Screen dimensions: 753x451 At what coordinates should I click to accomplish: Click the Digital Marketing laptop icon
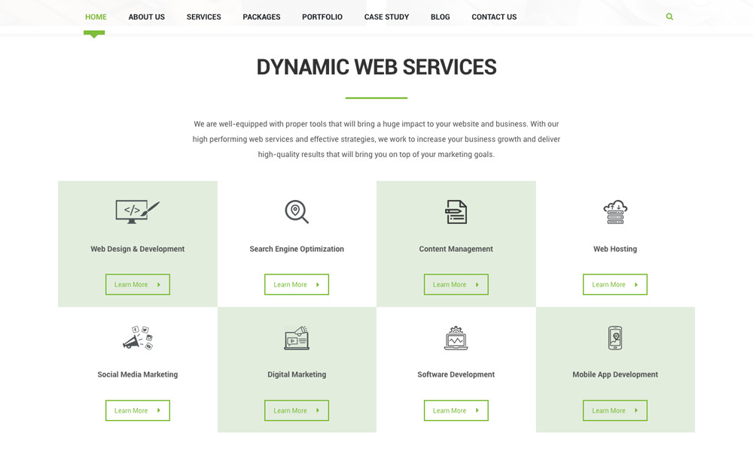(297, 338)
